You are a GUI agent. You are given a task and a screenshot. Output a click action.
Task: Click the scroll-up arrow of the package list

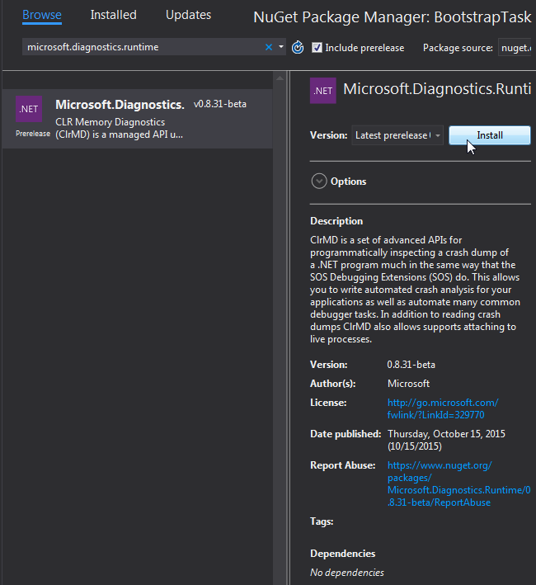(280, 78)
